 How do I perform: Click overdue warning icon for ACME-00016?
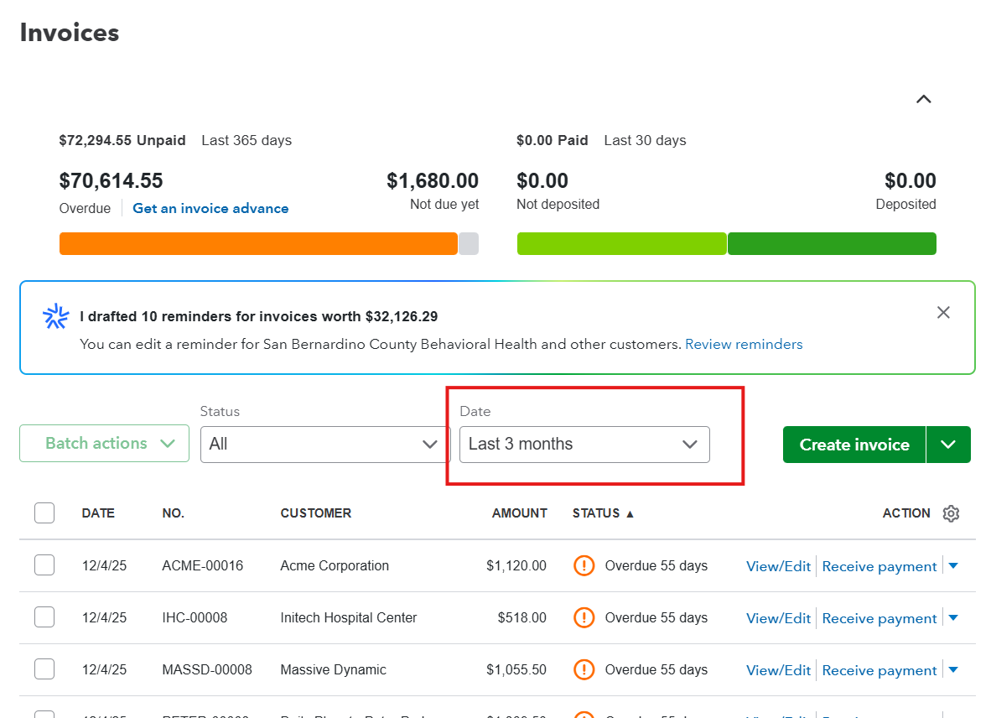[x=584, y=565]
